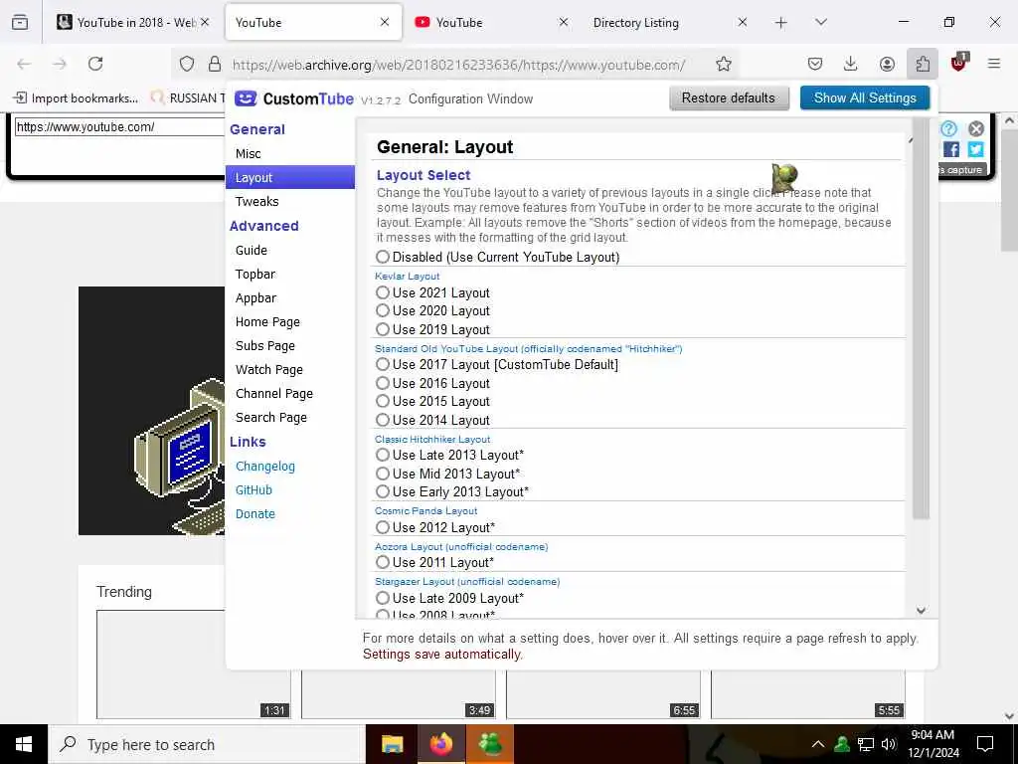The width and height of the screenshot is (1018, 764).
Task: Share capture on Facebook
Action: tap(951, 149)
